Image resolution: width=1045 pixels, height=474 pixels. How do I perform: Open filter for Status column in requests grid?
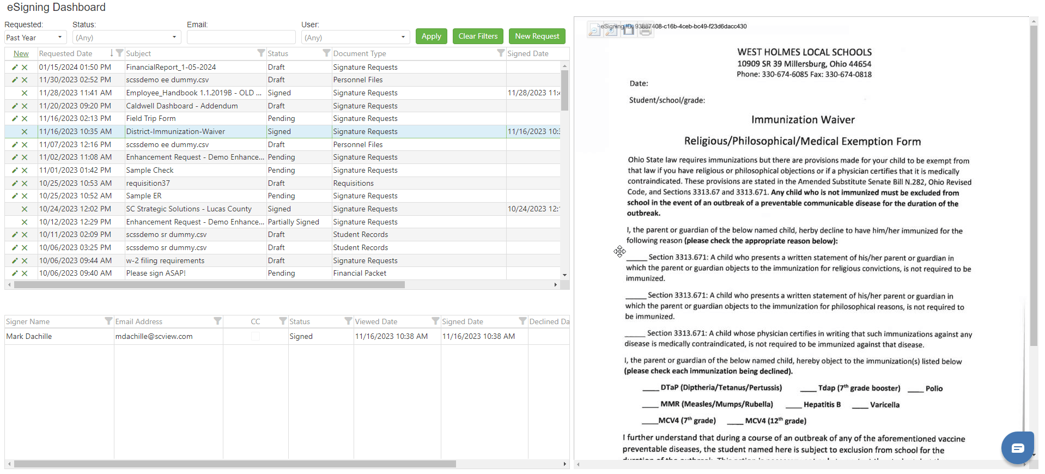coord(326,53)
